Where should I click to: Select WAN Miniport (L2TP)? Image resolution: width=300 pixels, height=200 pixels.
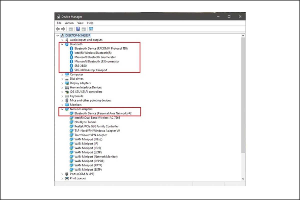(88, 152)
